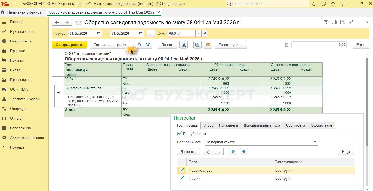Uncheck the Номенклатура grouping field
Viewport: 373px width, 191px height.
click(x=182, y=170)
